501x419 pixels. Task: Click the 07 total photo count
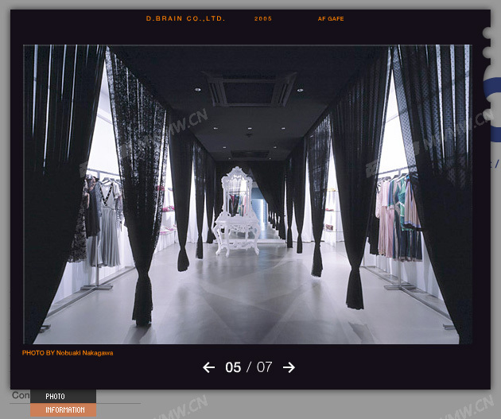click(264, 367)
